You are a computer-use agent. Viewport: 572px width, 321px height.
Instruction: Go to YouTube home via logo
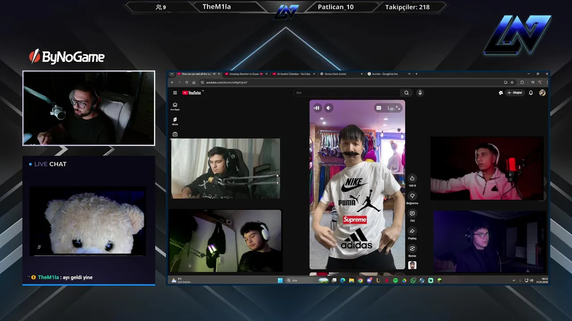[x=192, y=93]
